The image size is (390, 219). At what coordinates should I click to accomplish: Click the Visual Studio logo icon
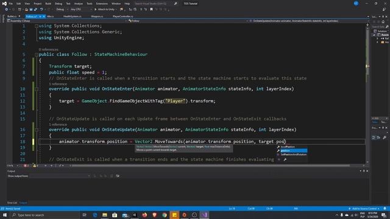(x=4, y=4)
